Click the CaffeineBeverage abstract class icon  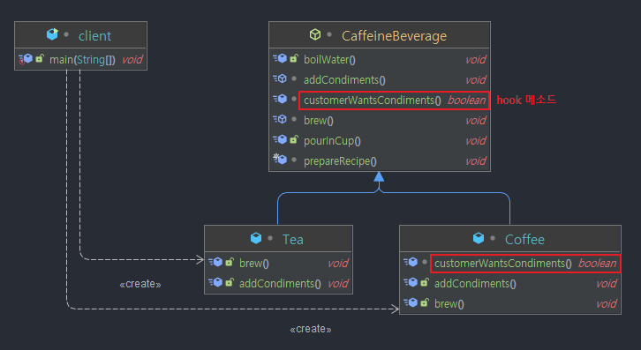(x=315, y=34)
